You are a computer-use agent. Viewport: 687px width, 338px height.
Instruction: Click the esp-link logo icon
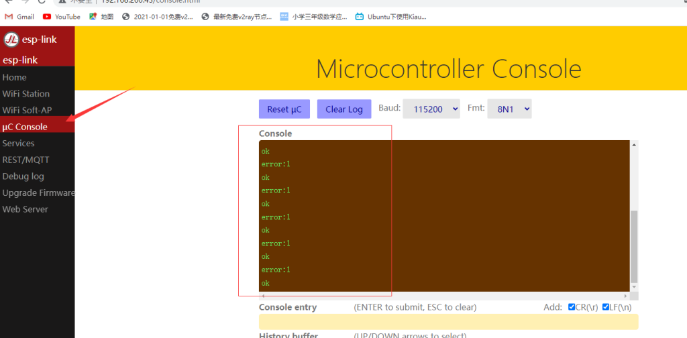coord(11,40)
